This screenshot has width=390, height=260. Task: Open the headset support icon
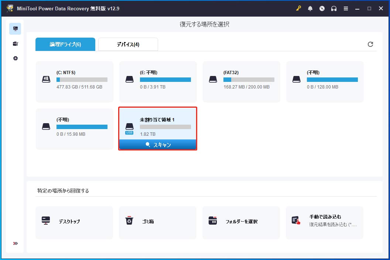[x=334, y=8]
